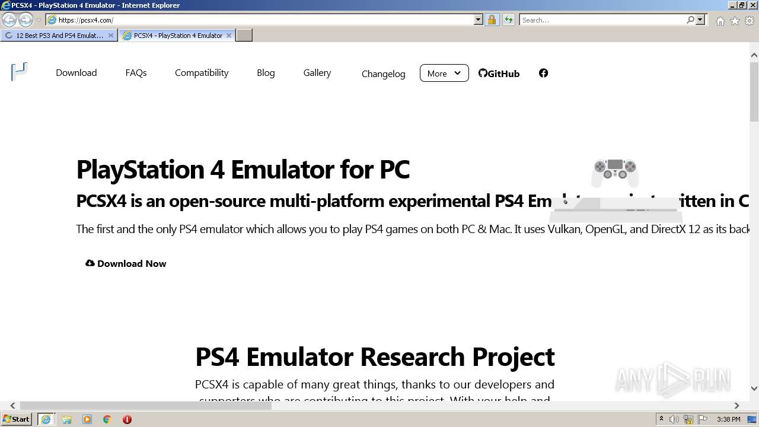Open the Compatibility nav link
Screen dimensions: 759x427
[x=202, y=73]
